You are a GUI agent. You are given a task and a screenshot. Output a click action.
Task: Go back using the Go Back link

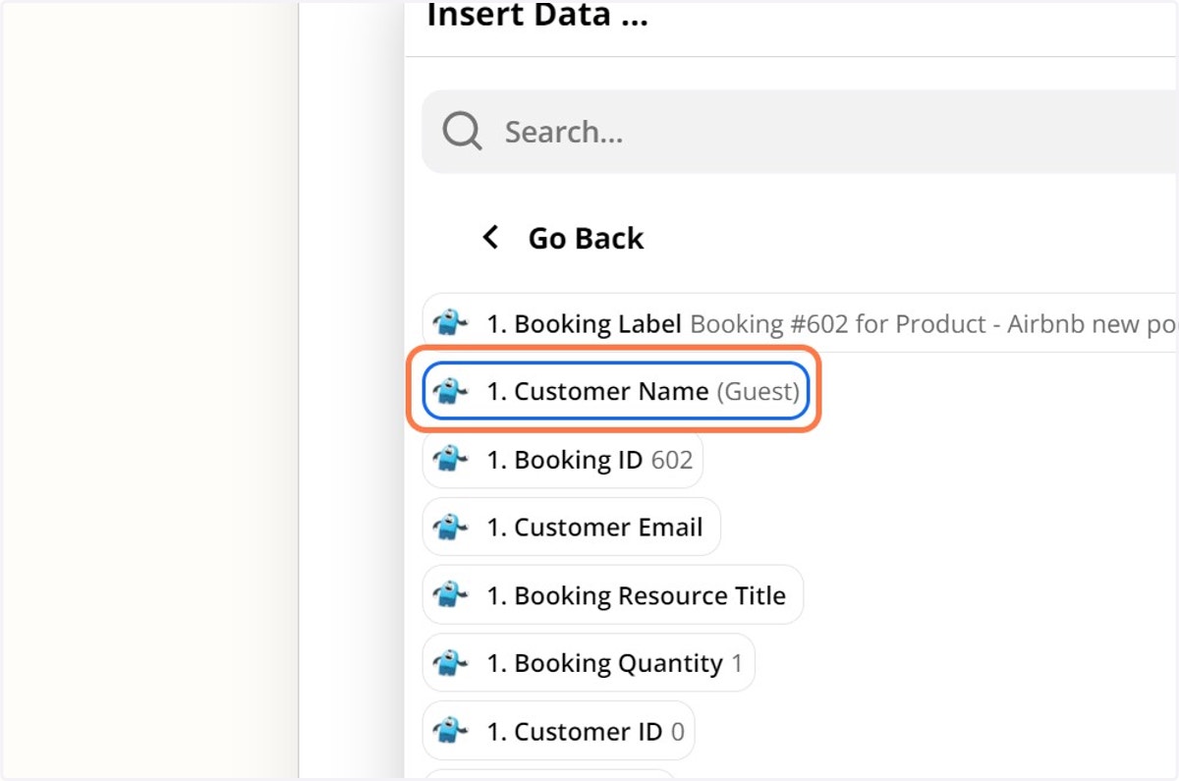[586, 238]
